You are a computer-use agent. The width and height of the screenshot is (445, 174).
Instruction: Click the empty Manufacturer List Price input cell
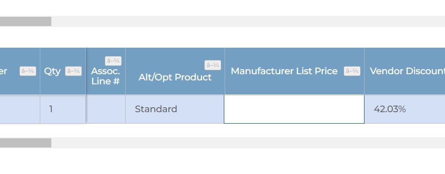click(x=294, y=110)
